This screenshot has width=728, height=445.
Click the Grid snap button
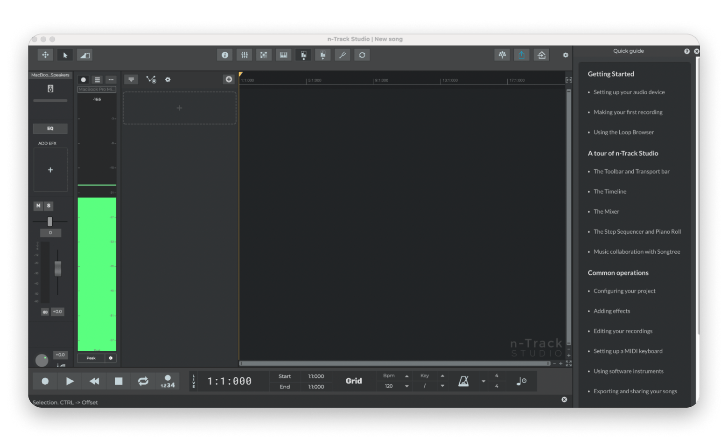click(354, 381)
